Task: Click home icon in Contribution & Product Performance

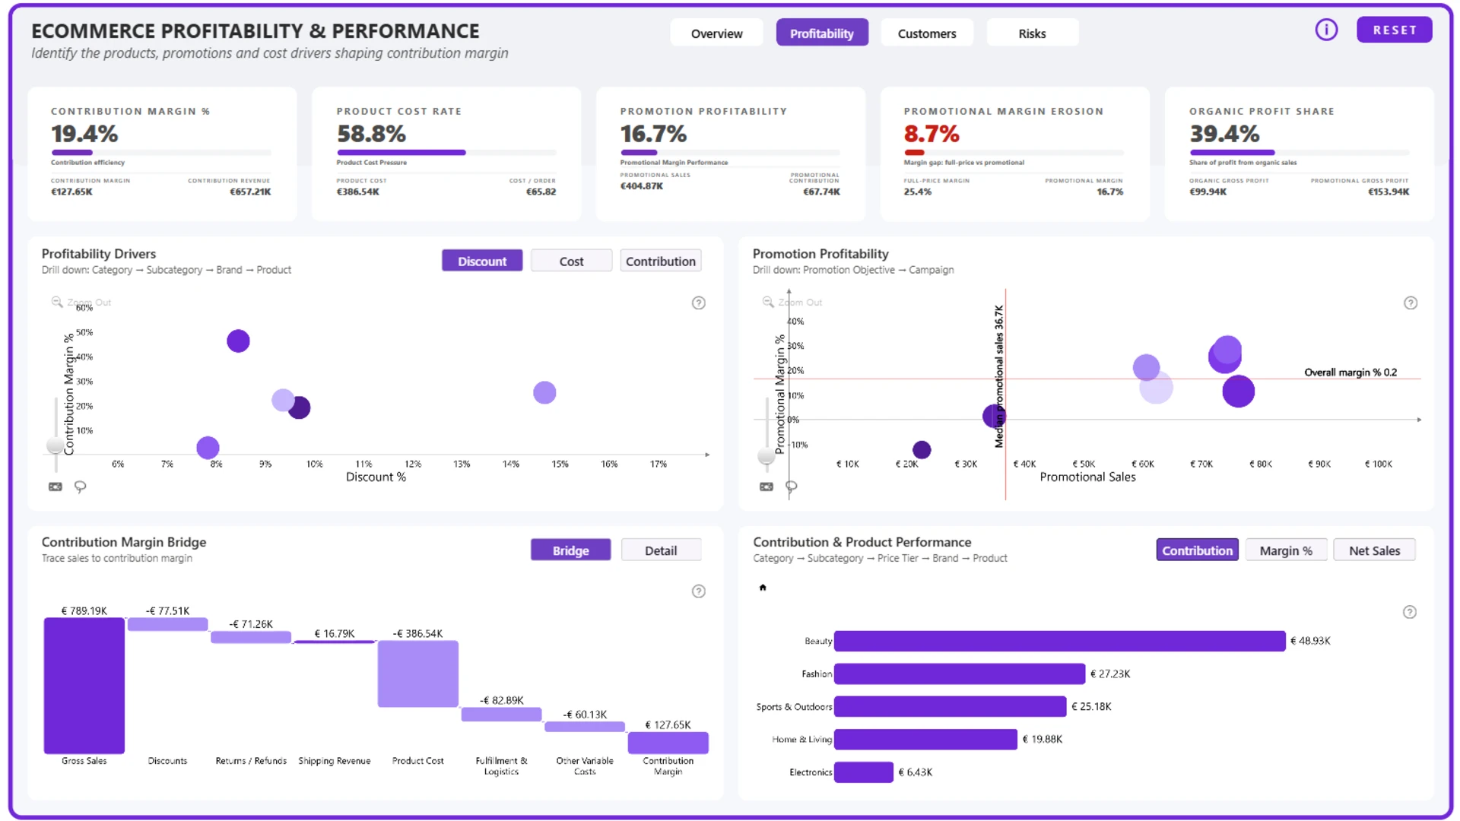Action: 763,587
